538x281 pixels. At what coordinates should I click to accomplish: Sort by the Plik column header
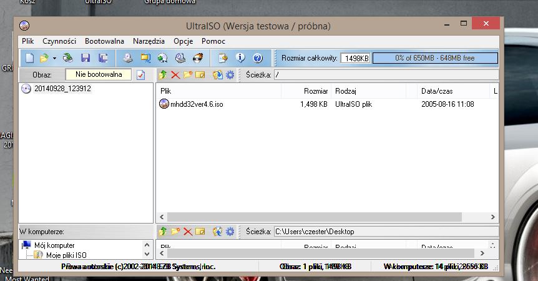pyautogui.click(x=218, y=91)
